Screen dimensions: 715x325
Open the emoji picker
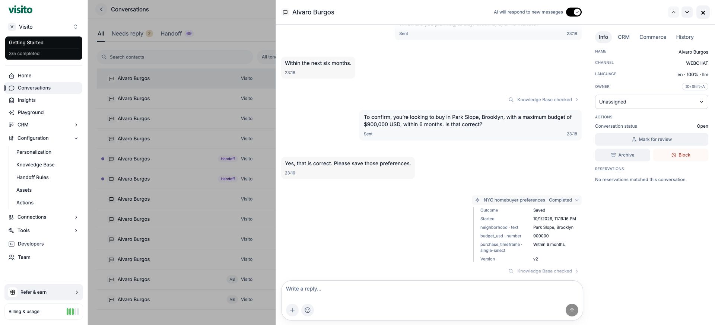coord(308,310)
